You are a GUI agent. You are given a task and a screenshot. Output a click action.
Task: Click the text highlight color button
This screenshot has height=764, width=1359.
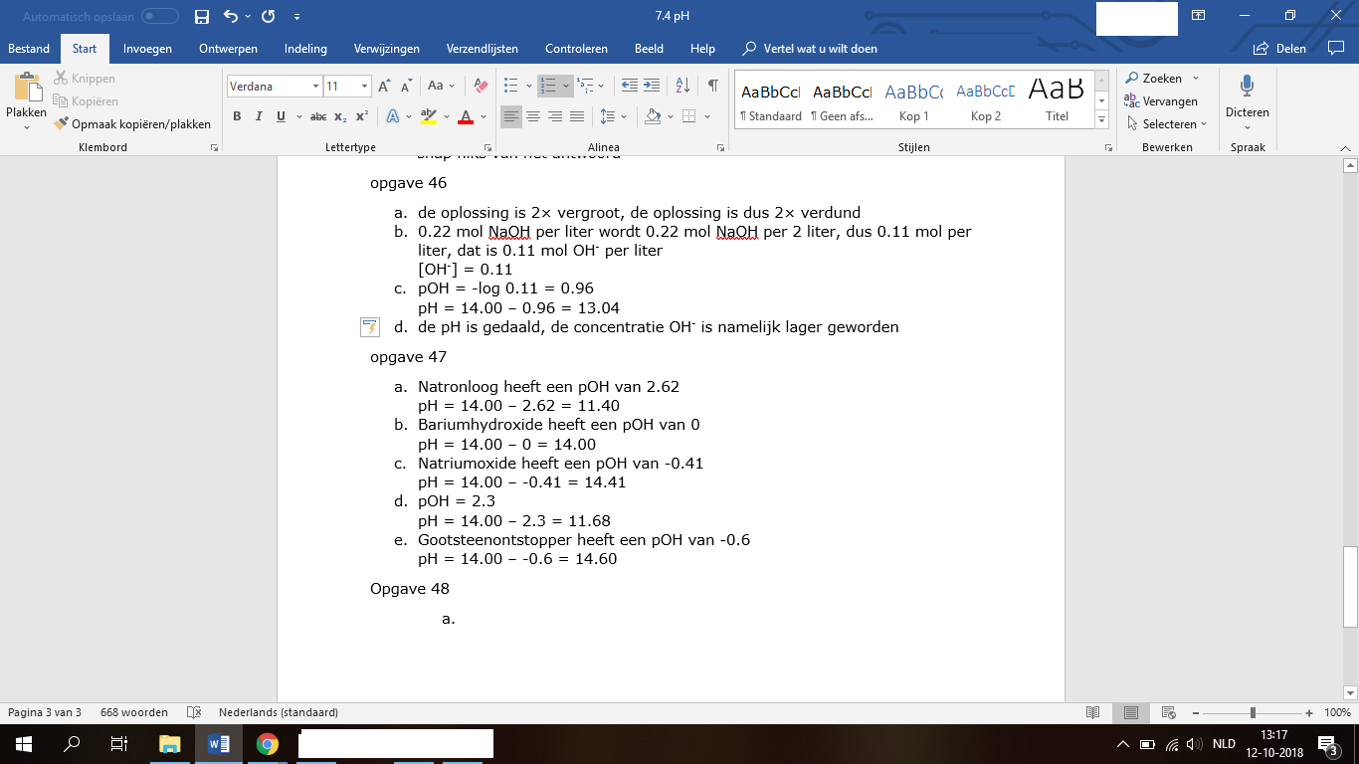[429, 116]
